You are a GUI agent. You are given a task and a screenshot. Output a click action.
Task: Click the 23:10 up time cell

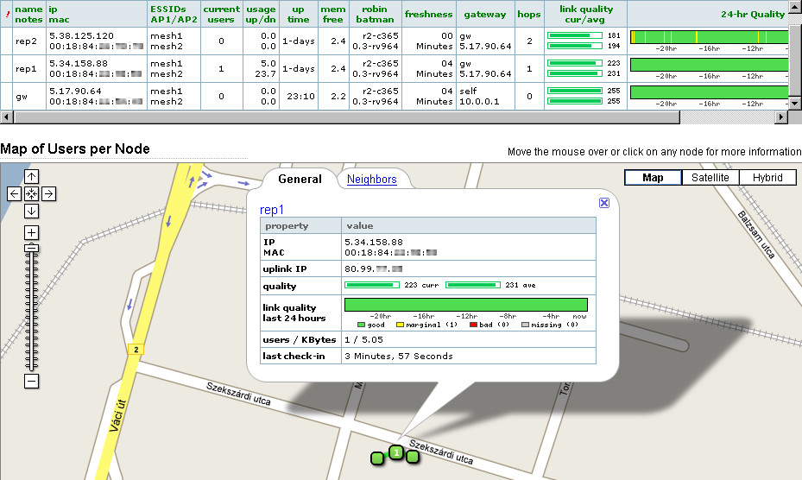tap(298, 96)
